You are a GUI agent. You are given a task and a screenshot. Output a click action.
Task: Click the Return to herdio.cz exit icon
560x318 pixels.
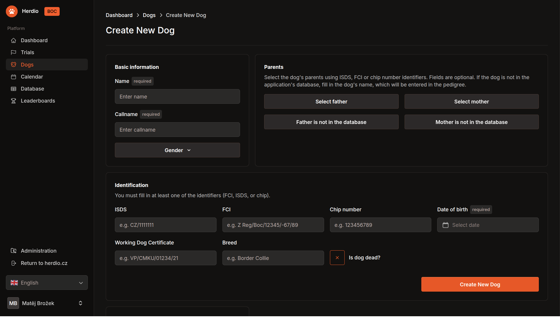pyautogui.click(x=14, y=263)
